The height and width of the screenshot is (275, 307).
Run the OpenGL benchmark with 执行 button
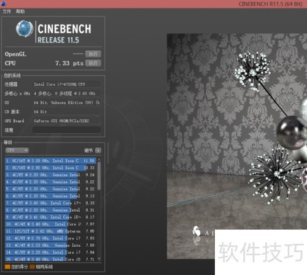(x=93, y=54)
